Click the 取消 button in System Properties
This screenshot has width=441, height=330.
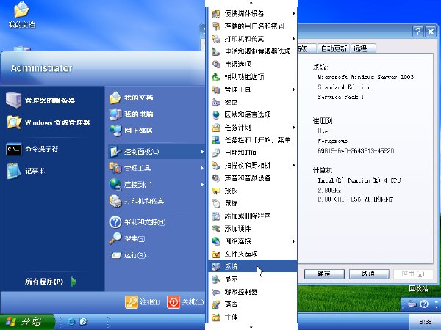[x=369, y=274]
